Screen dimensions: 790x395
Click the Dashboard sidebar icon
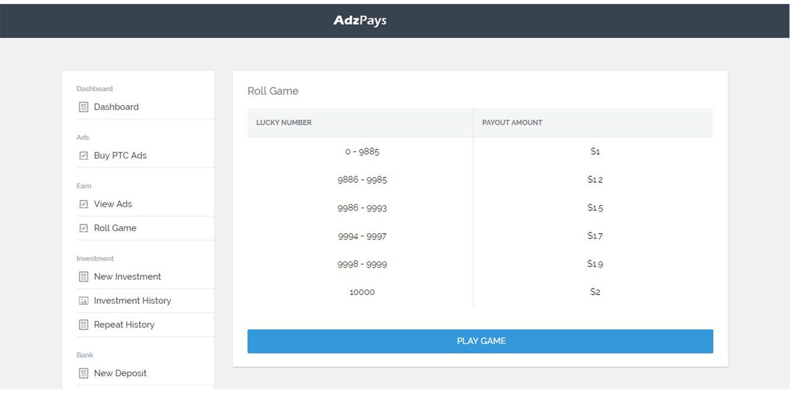(x=83, y=107)
